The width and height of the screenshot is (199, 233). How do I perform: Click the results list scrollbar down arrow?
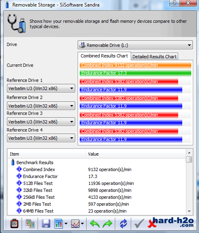[x=189, y=211]
